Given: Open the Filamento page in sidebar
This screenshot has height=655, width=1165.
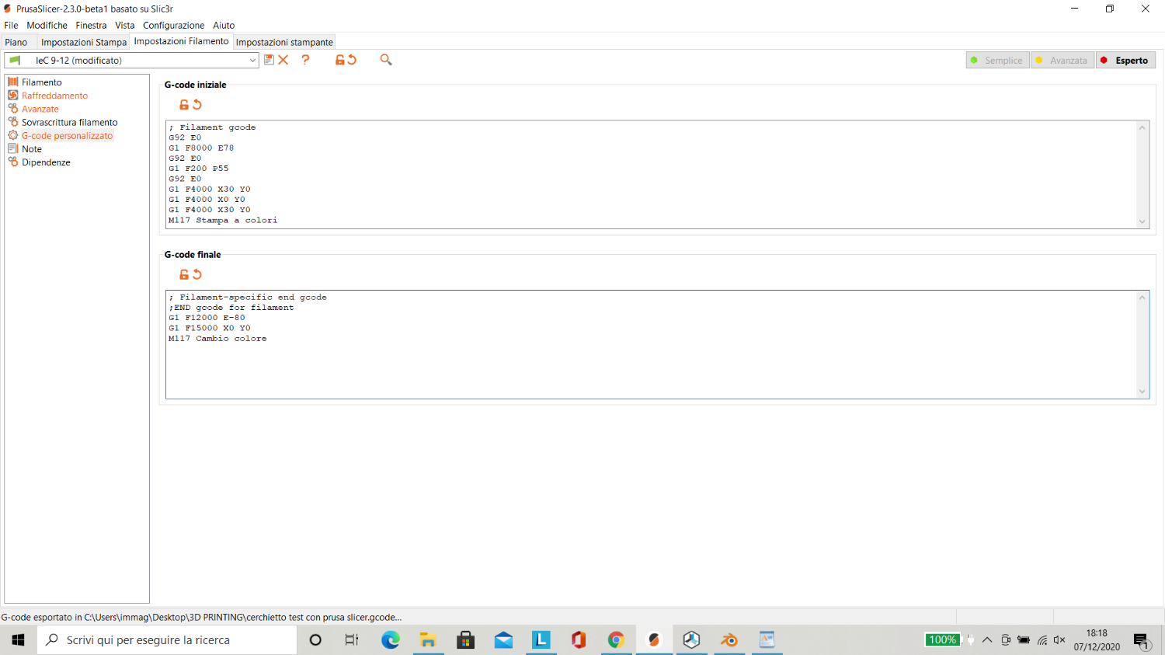Looking at the screenshot, I should [41, 82].
